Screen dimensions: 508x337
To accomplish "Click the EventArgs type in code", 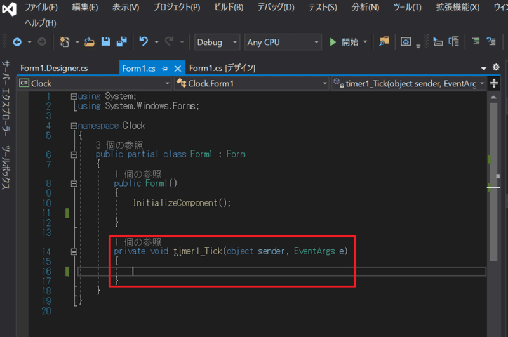I will (314, 251).
